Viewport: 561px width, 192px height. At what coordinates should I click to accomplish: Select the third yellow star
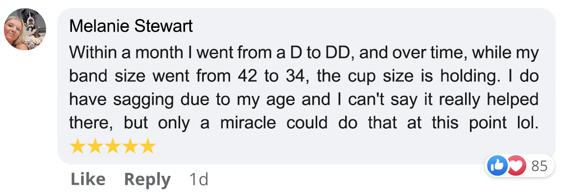point(112,146)
